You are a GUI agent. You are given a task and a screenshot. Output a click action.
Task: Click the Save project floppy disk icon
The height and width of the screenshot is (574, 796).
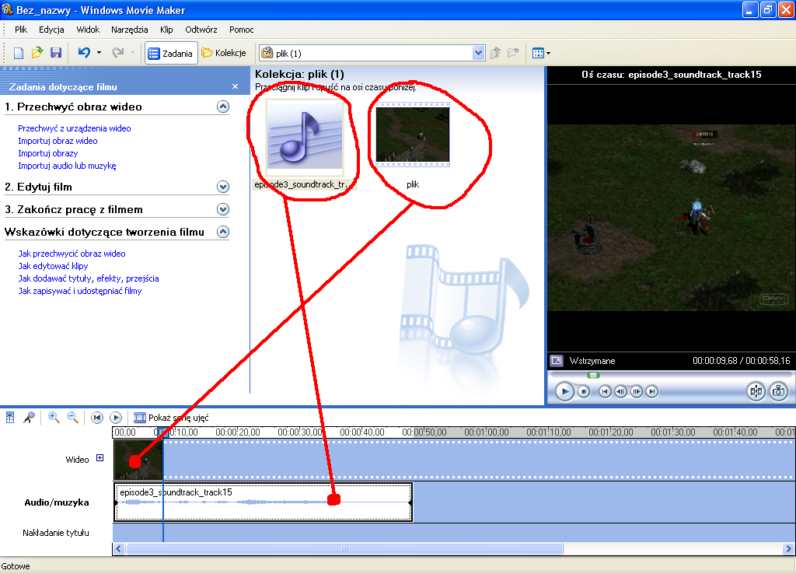56,53
